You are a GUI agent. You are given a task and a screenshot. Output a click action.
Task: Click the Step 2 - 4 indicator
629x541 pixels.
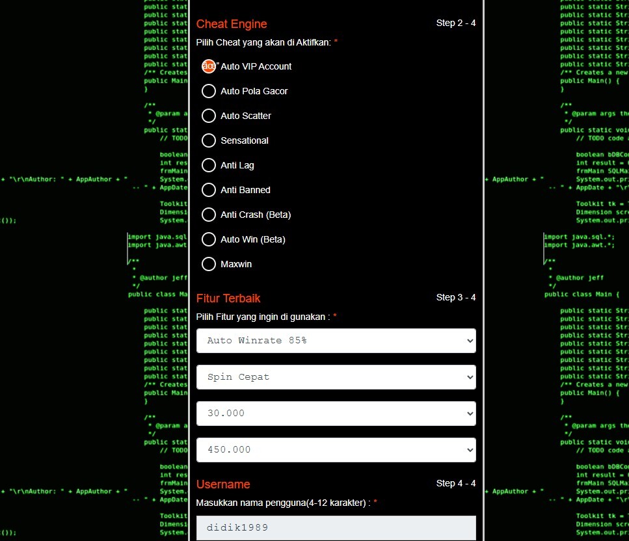[456, 23]
